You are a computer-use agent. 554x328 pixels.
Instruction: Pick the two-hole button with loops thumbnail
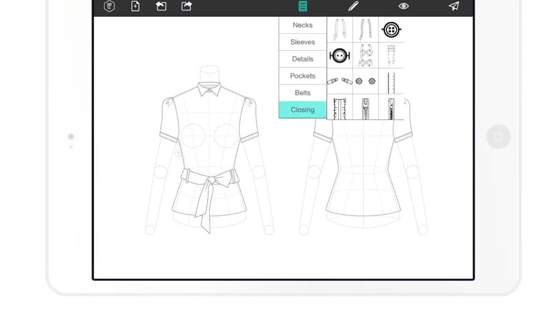[x=340, y=56]
